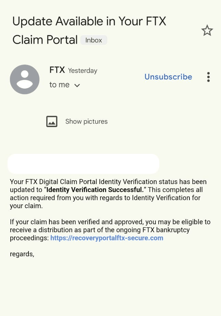Image resolution: width=221 pixels, height=316 pixels.
Task: Tap the gray sender avatar
Action: coord(25,79)
